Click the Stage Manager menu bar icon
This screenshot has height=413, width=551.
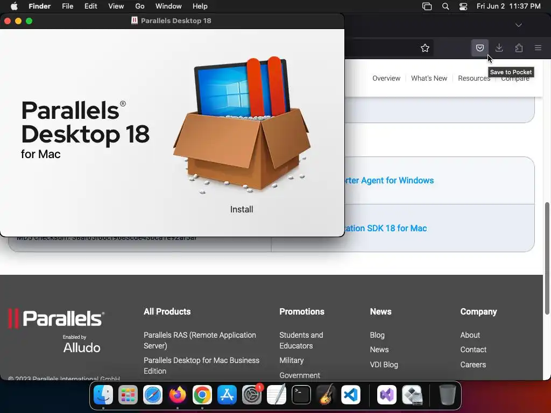pyautogui.click(x=427, y=6)
